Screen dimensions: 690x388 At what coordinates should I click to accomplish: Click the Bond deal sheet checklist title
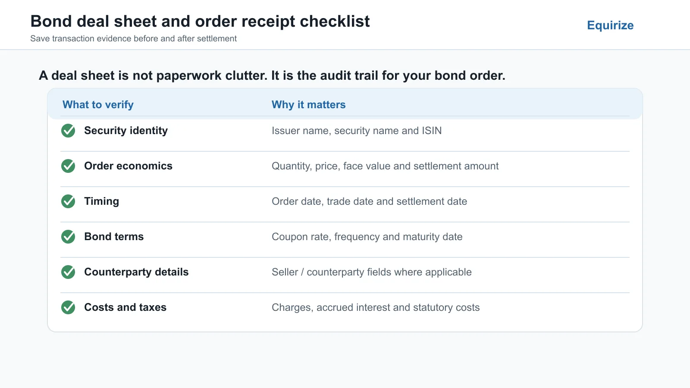(x=200, y=21)
